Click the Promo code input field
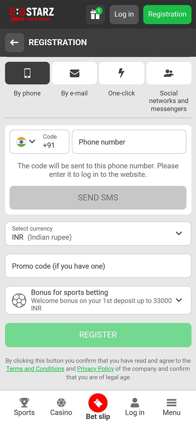Viewport: 196px width, 424px height. [98, 266]
